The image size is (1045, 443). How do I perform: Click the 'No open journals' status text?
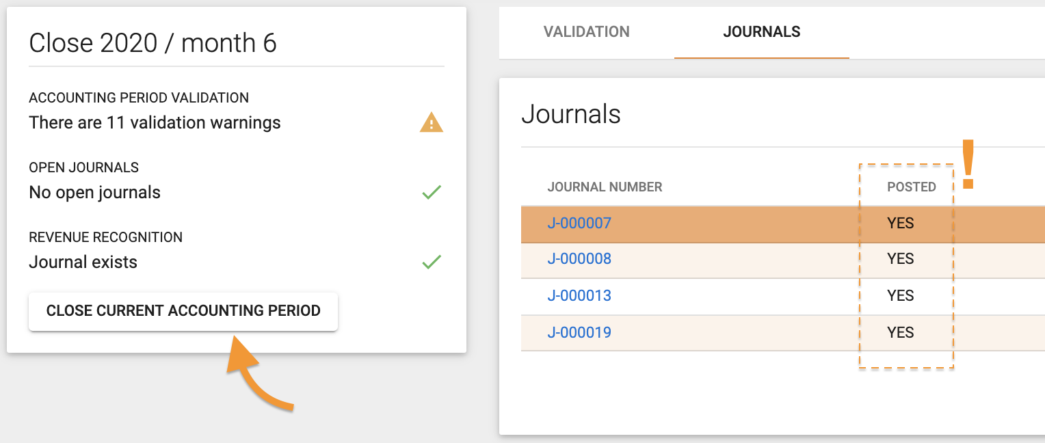(94, 193)
